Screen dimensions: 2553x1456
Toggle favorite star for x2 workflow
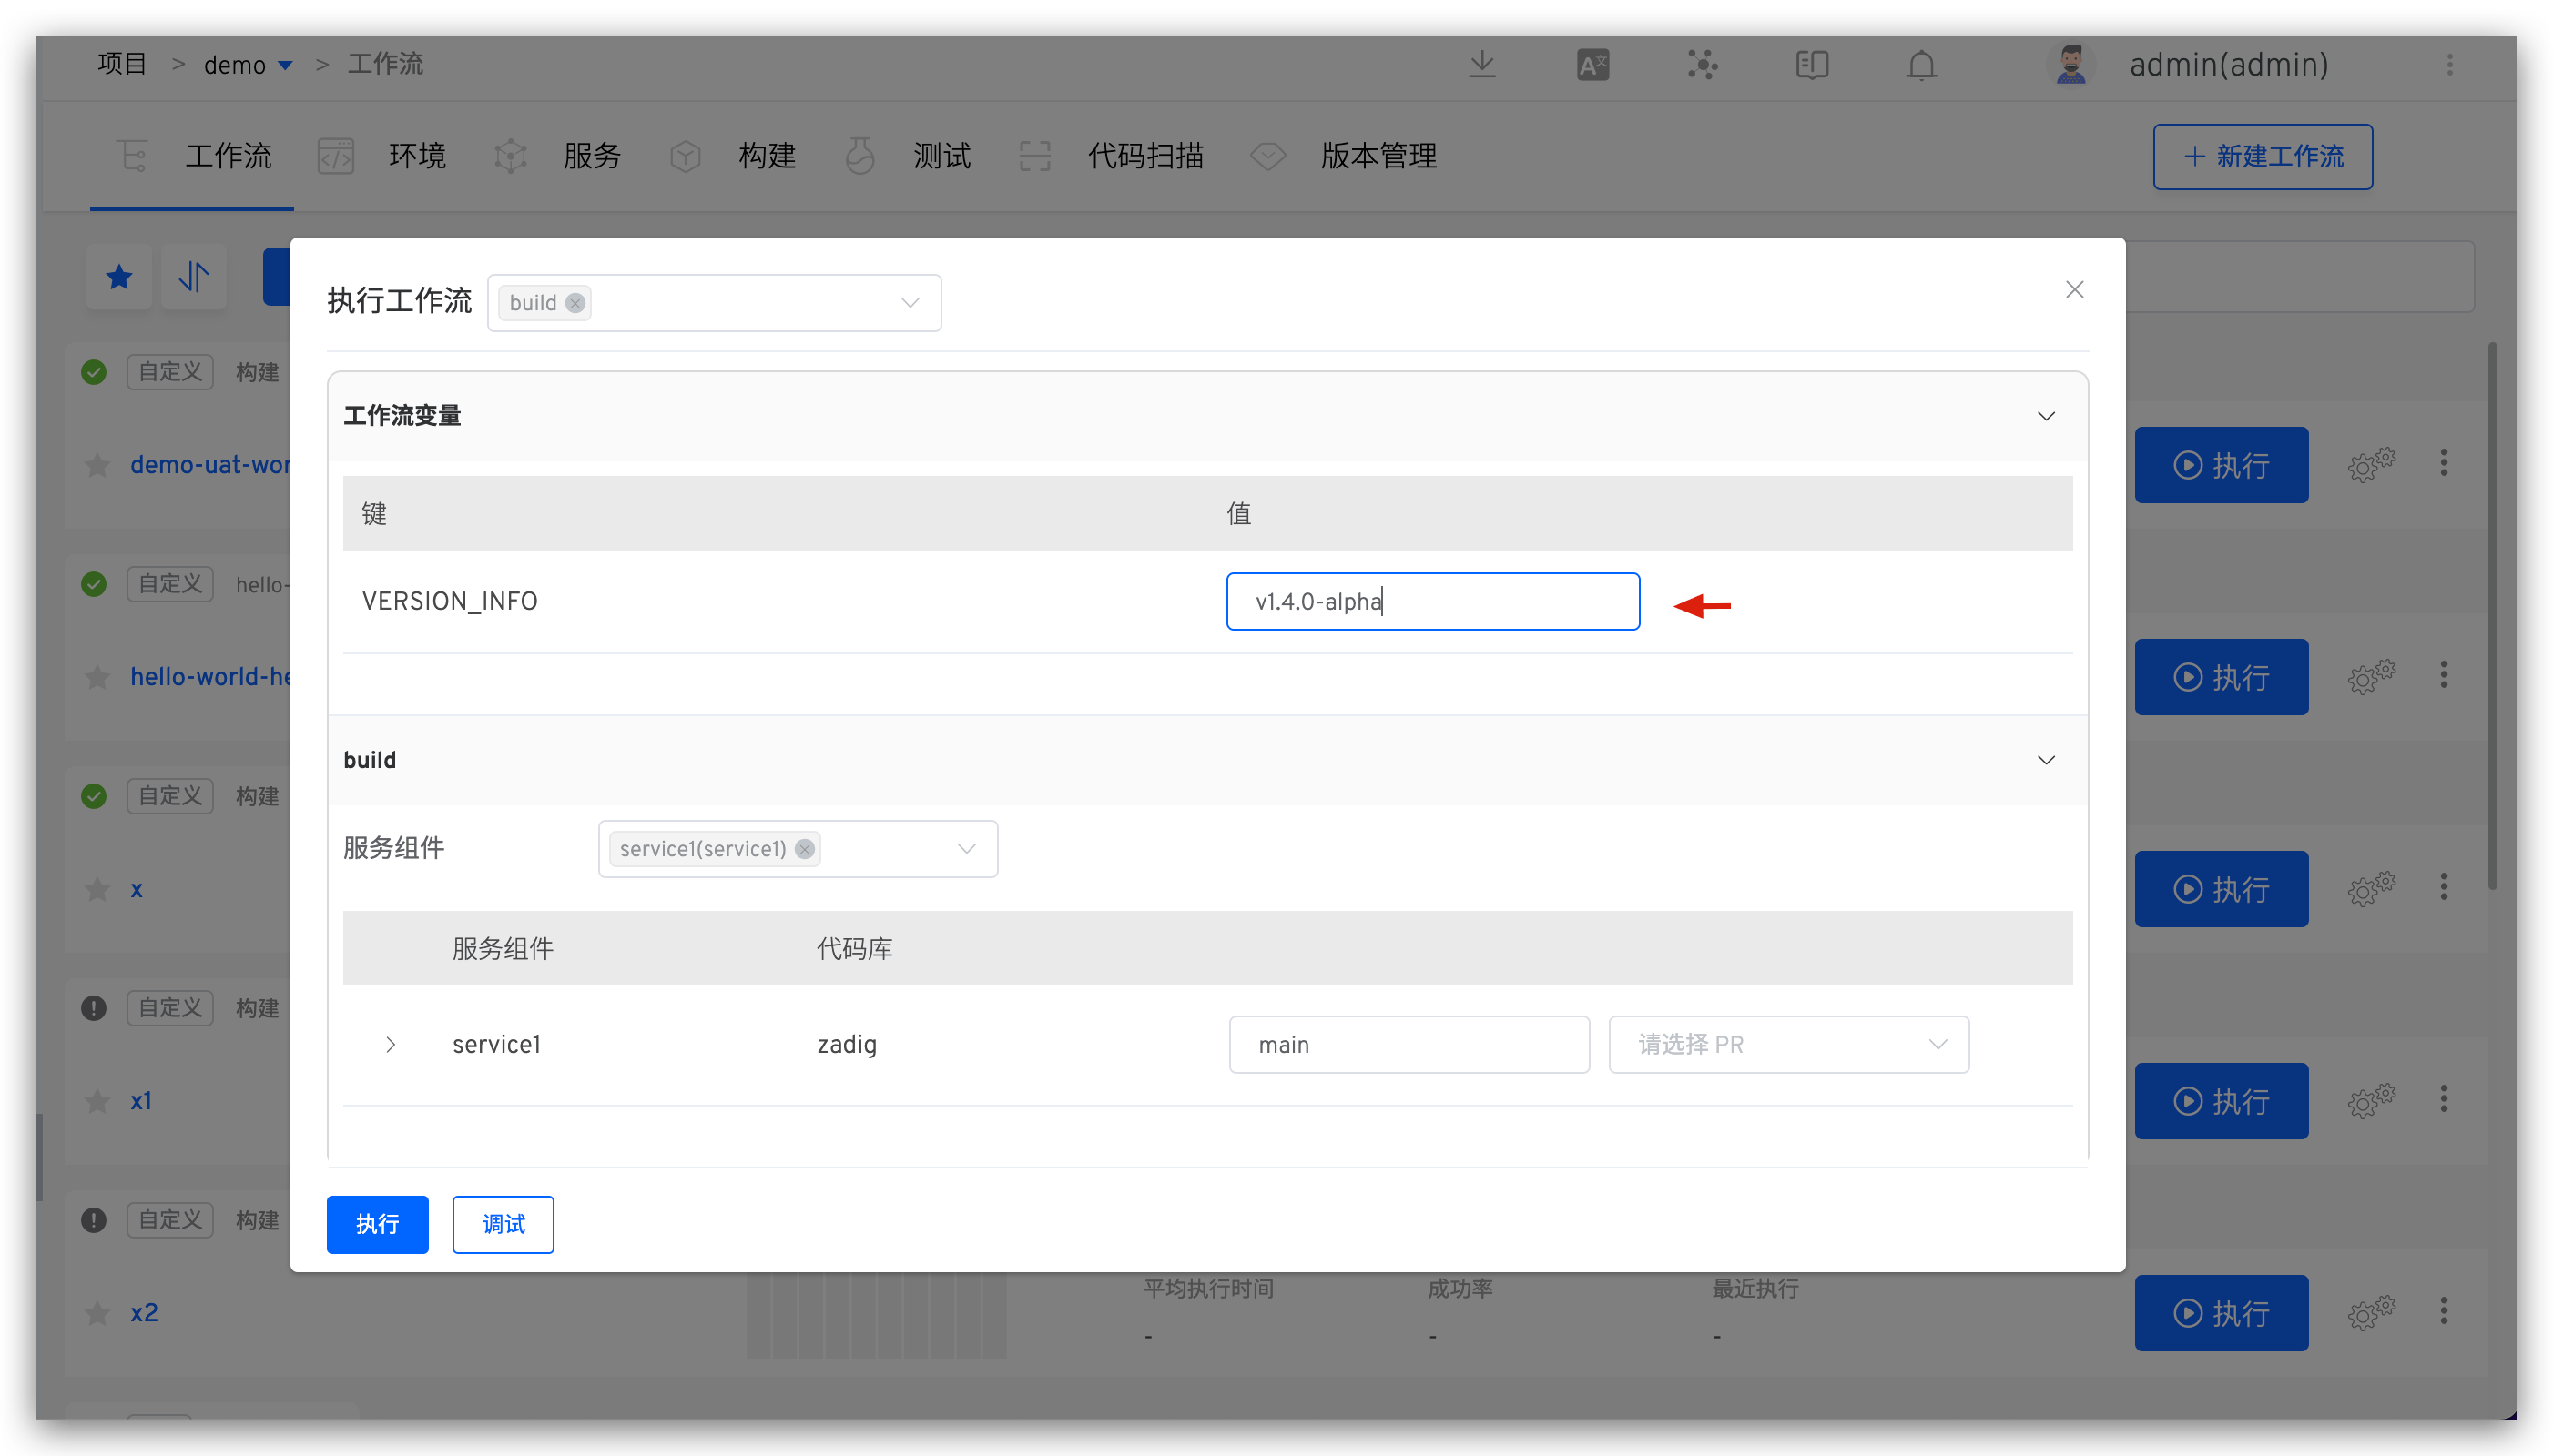(97, 1313)
